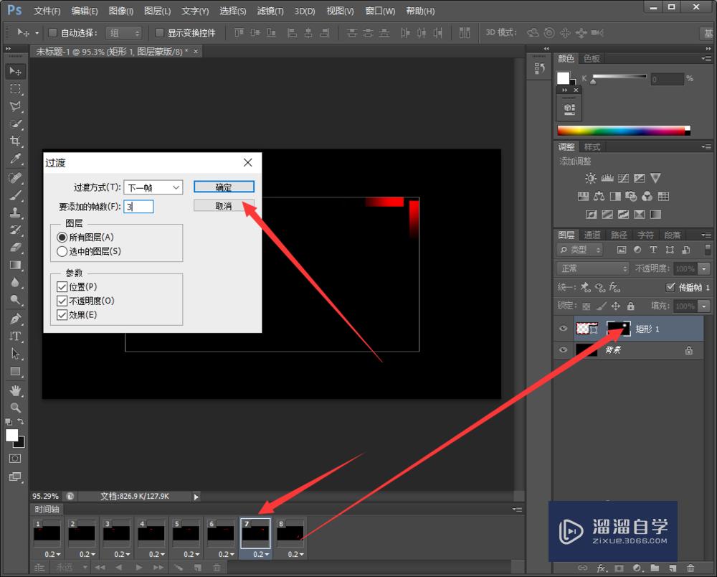Switch to the Swatches (色板) tab
The width and height of the screenshot is (717, 577).
592,58
